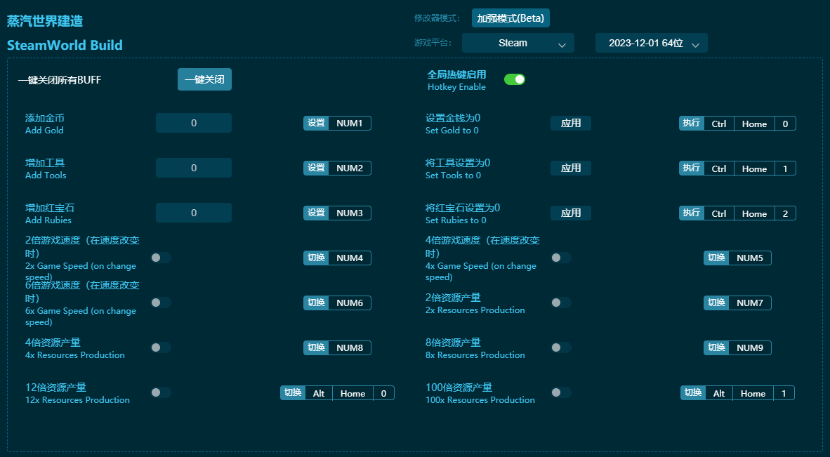
Task: Click the Add Gold value input field
Action: click(x=193, y=122)
